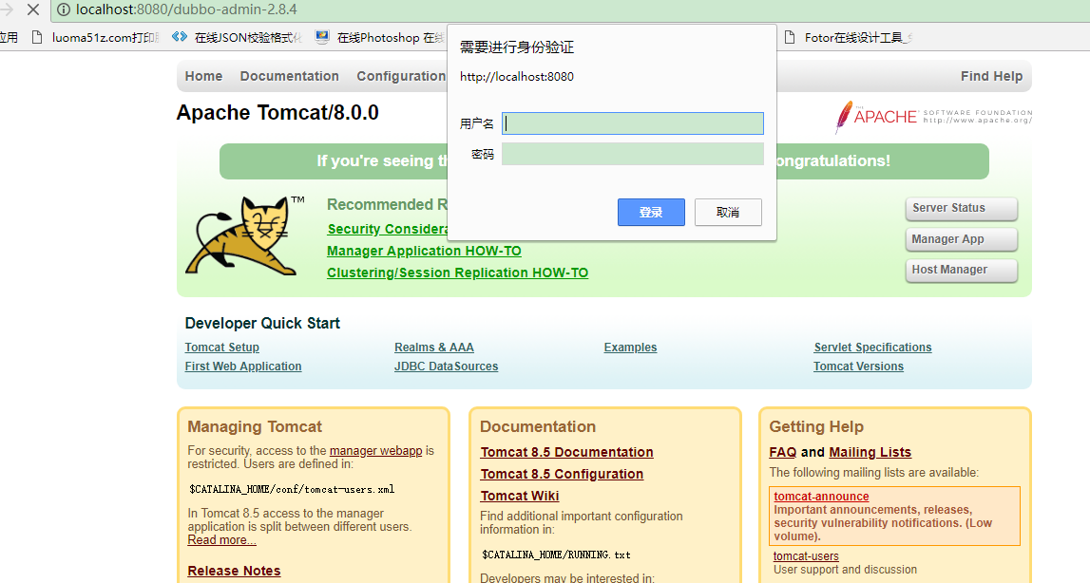This screenshot has width=1090, height=583.
Task: Click the site info icon in address bar
Action: click(64, 9)
